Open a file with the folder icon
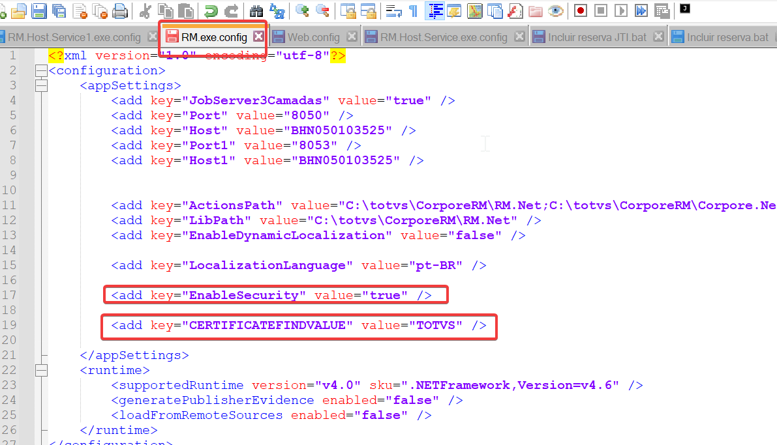This screenshot has width=777, height=445. click(18, 11)
